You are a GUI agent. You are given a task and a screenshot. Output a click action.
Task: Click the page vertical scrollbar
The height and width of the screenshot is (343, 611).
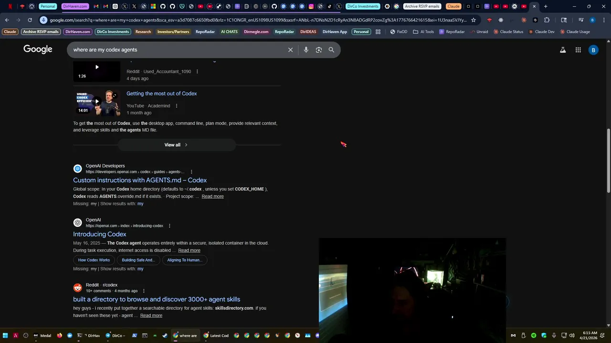point(608,161)
